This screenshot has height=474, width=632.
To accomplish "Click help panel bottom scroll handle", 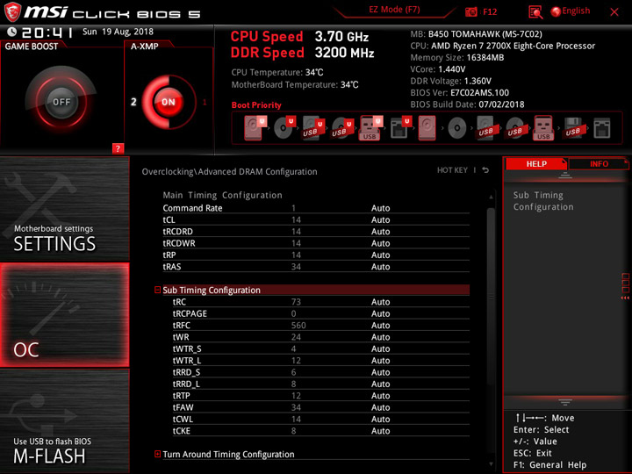I will tap(565, 402).
